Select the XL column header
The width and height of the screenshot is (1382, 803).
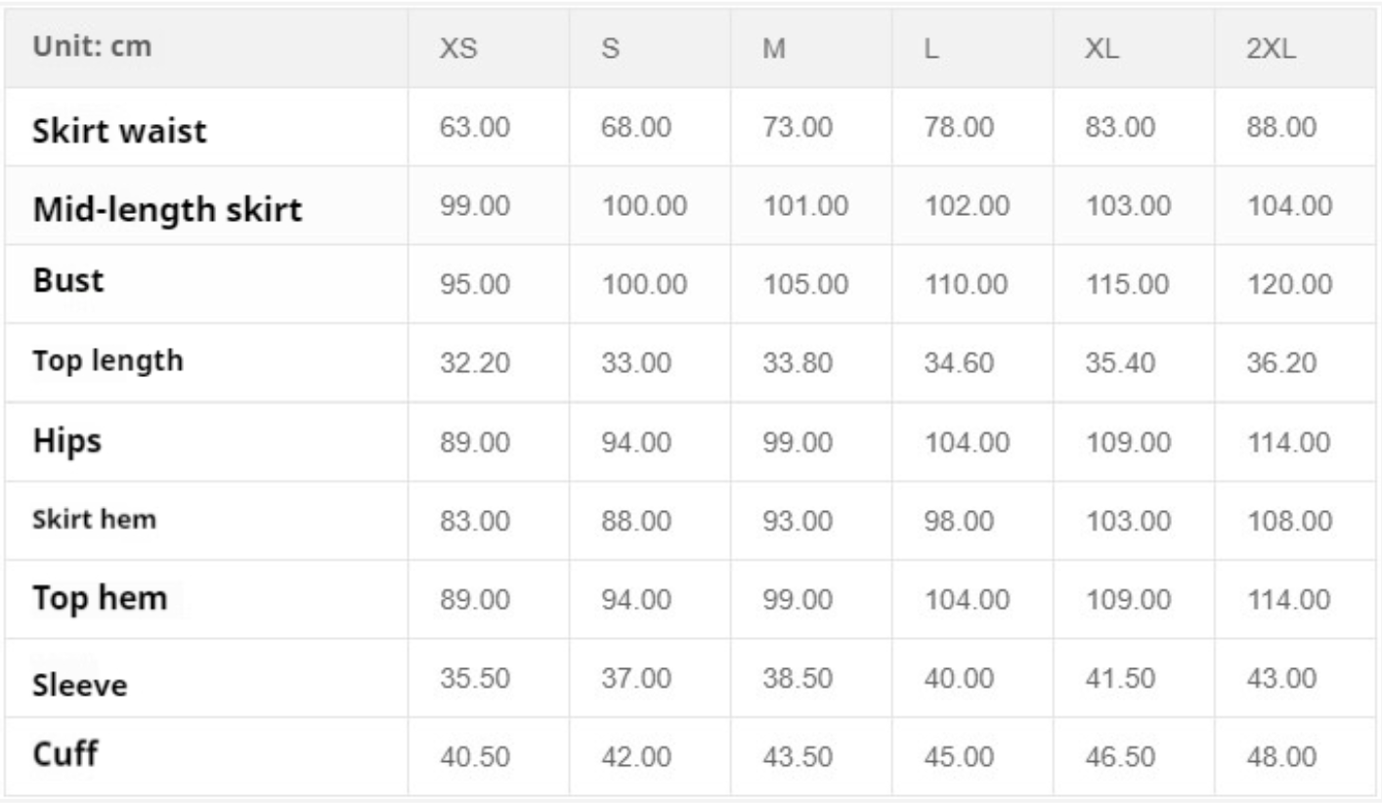(1103, 49)
